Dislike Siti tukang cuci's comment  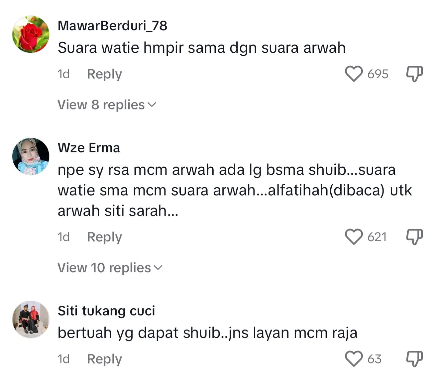point(414,359)
